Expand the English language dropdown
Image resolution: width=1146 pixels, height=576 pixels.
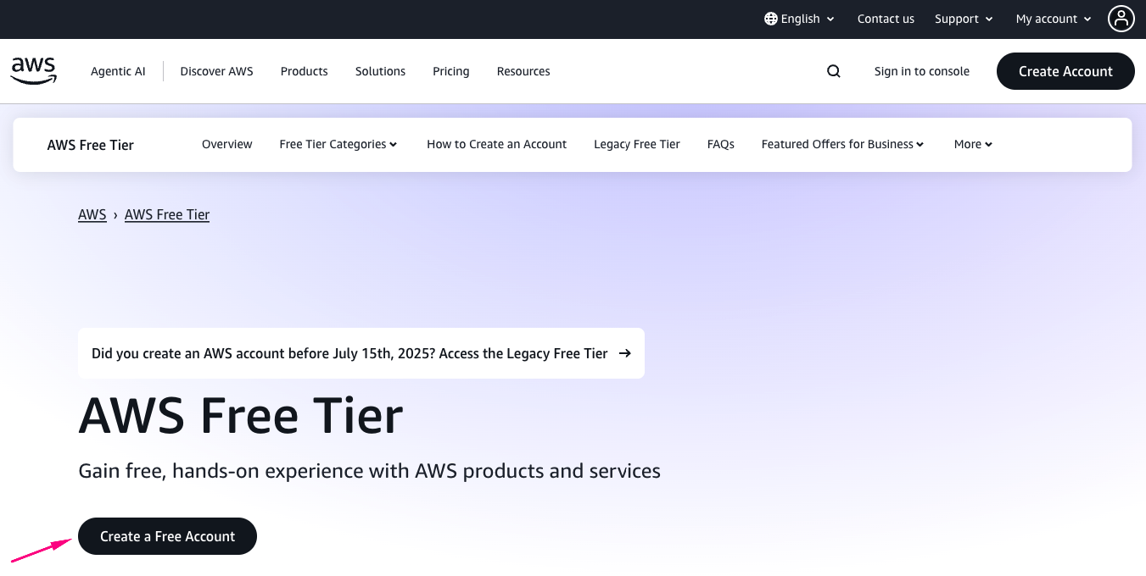800,19
